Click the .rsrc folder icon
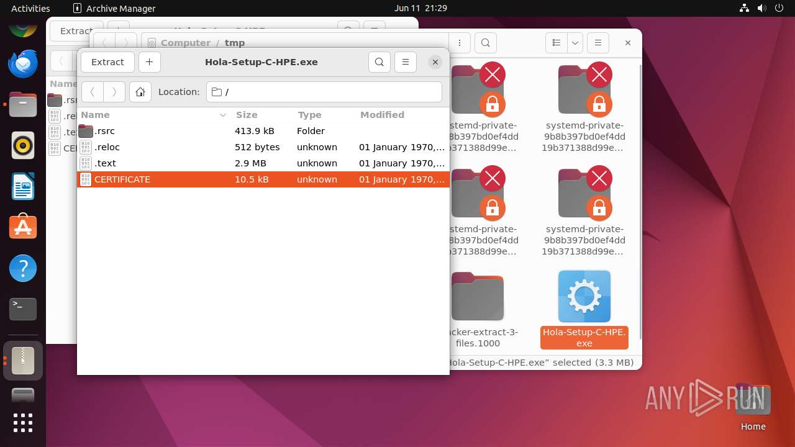This screenshot has height=447, width=795. pyautogui.click(x=86, y=131)
